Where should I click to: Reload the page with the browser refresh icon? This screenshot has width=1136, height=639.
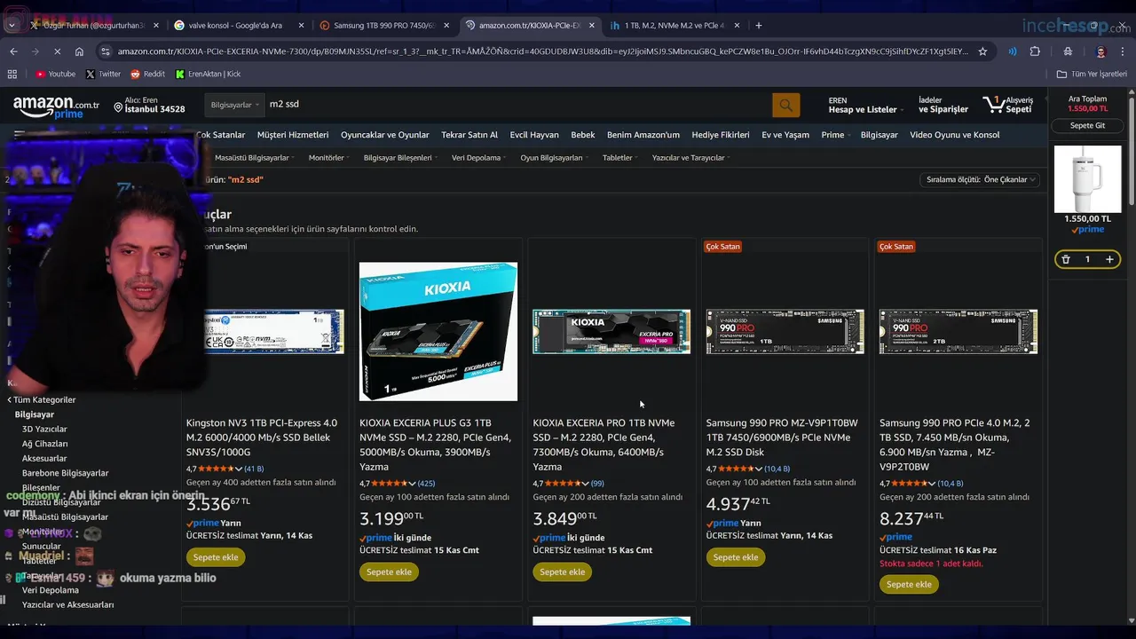(x=57, y=51)
